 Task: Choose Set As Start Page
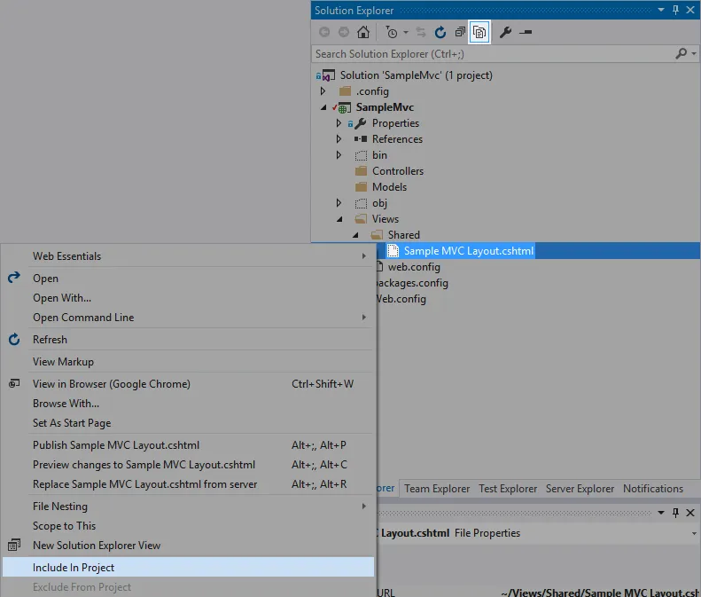(x=188, y=423)
